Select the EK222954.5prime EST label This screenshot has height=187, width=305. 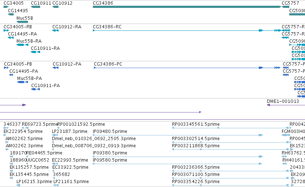coord(23,131)
